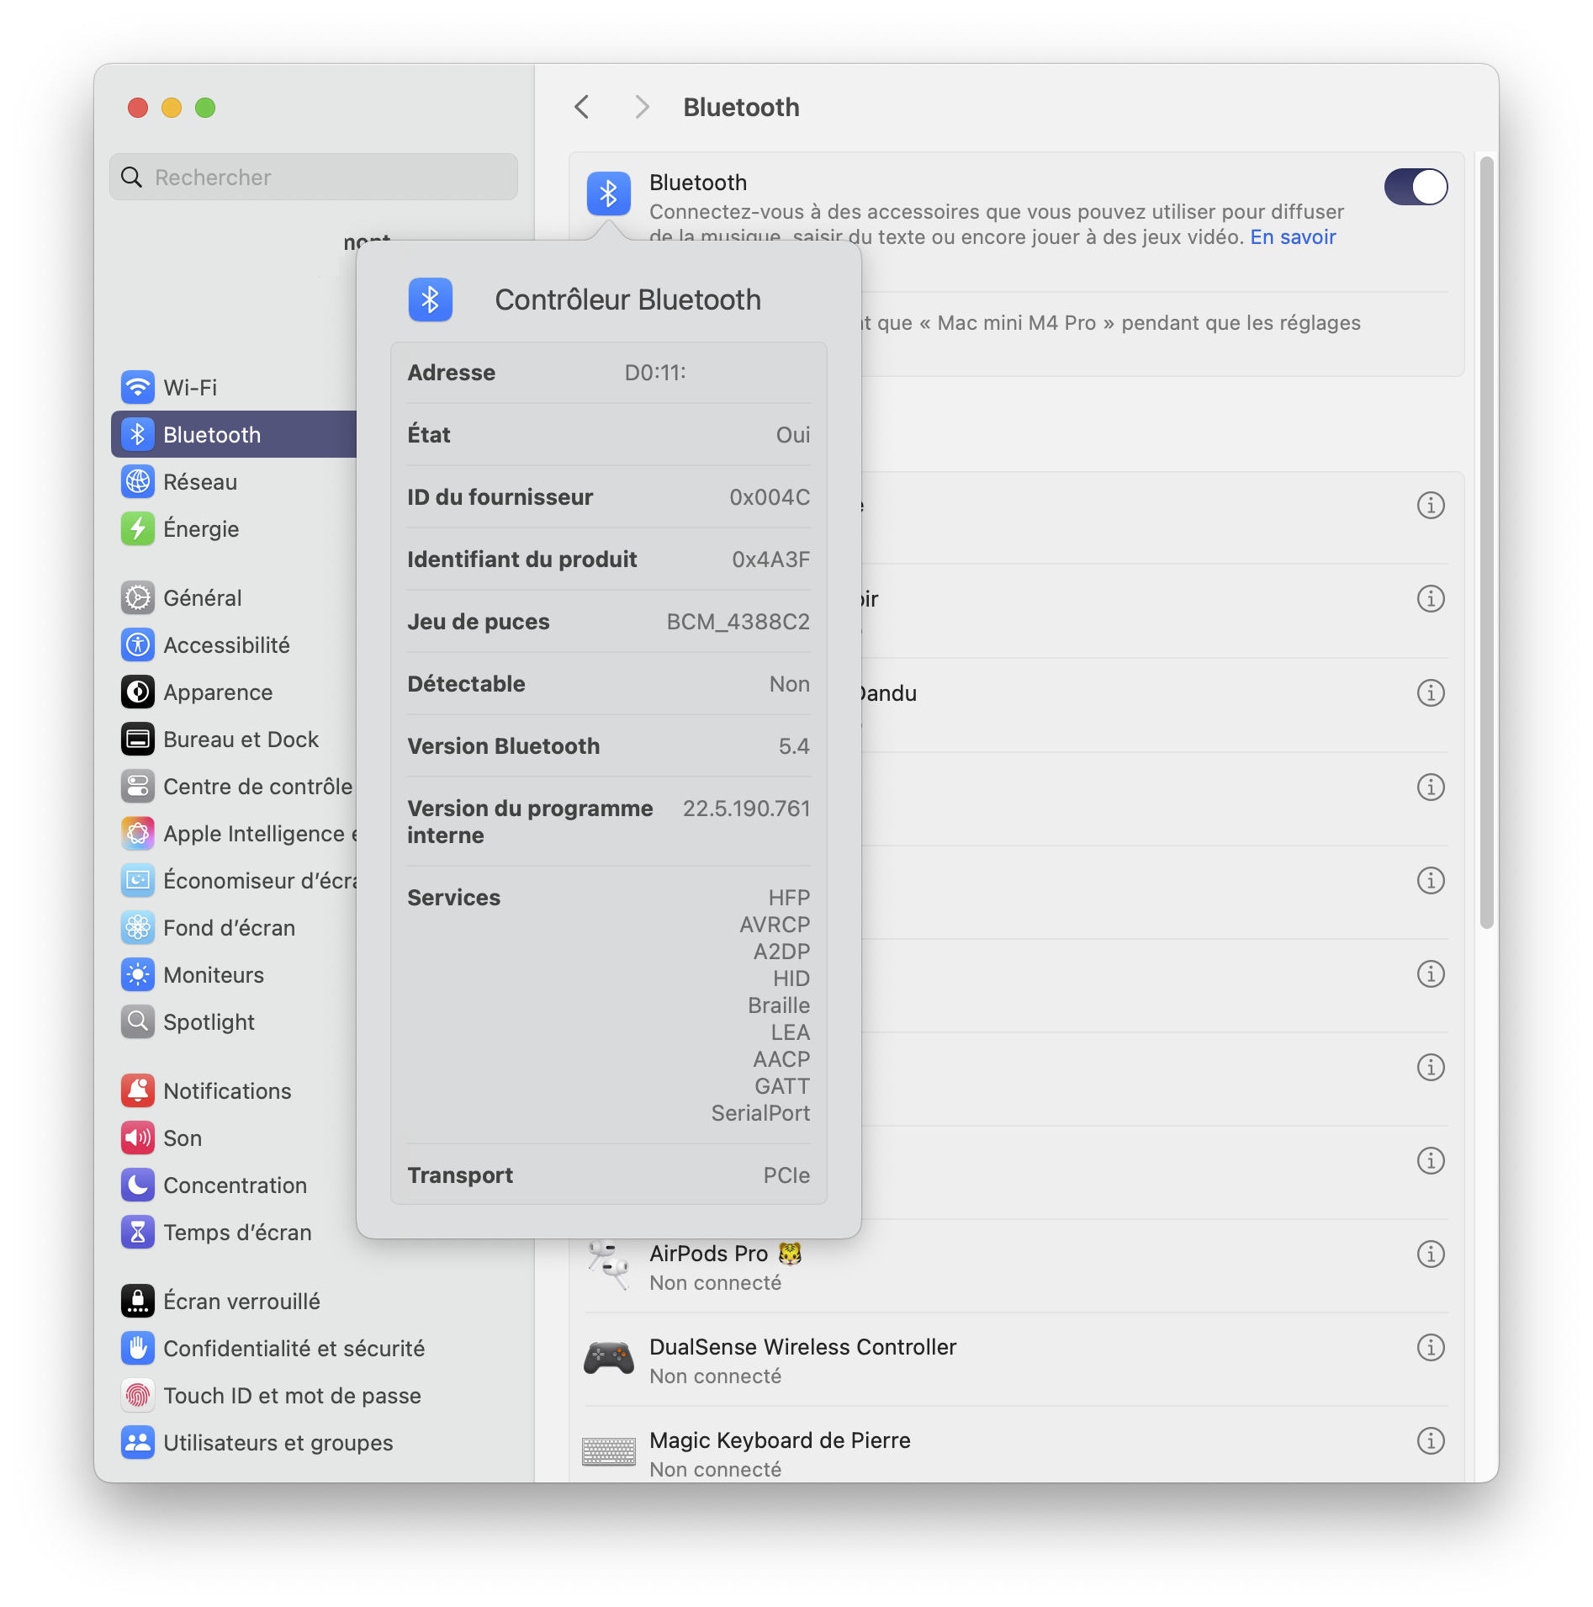Turn off the Bluetooth switch
Viewport: 1593px width, 1607px height.
coord(1416,187)
